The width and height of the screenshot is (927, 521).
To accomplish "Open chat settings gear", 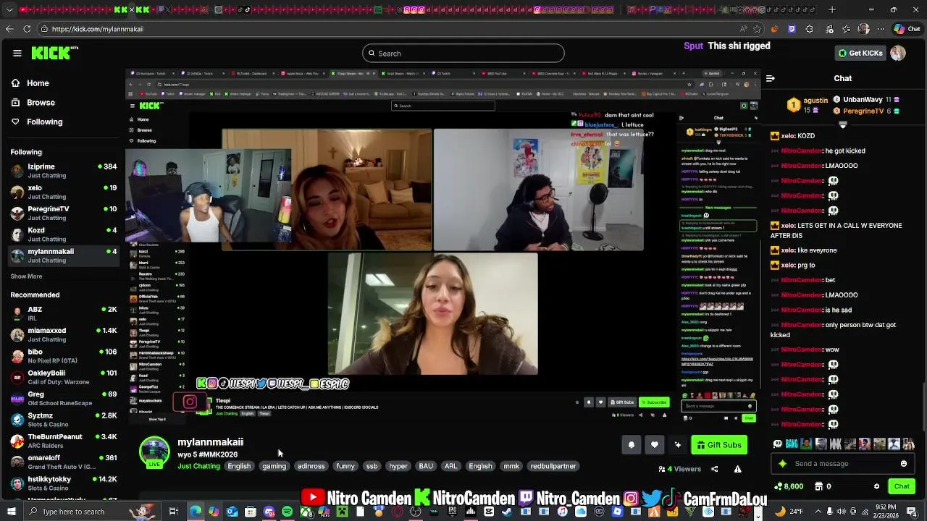I will (x=876, y=486).
